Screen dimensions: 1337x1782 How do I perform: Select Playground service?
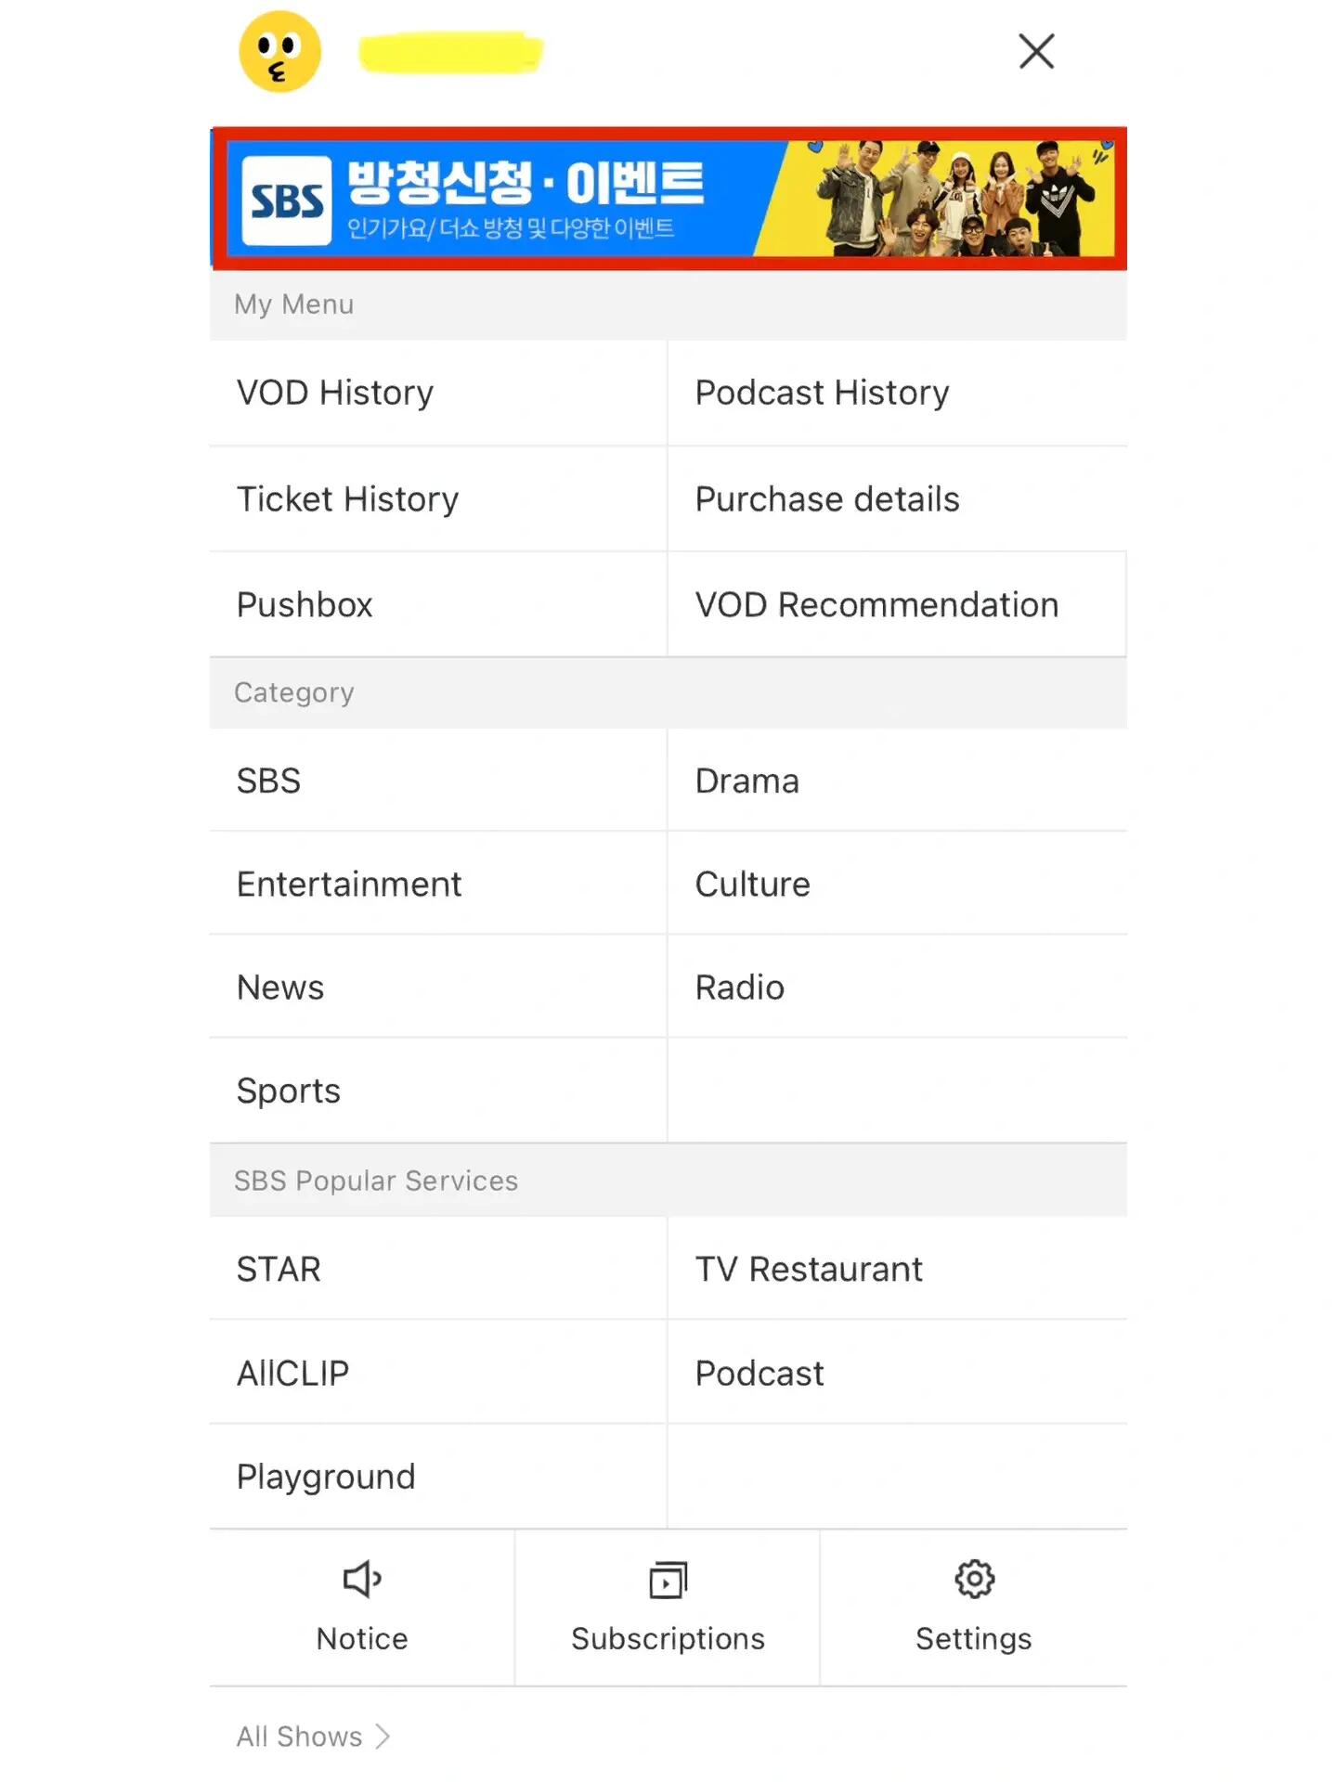point(438,1477)
